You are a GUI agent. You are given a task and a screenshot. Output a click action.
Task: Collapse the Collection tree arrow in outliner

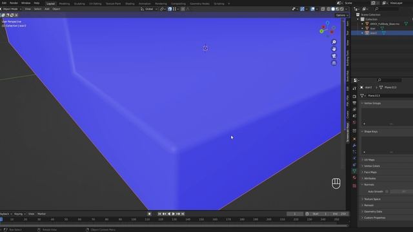tap(358, 19)
